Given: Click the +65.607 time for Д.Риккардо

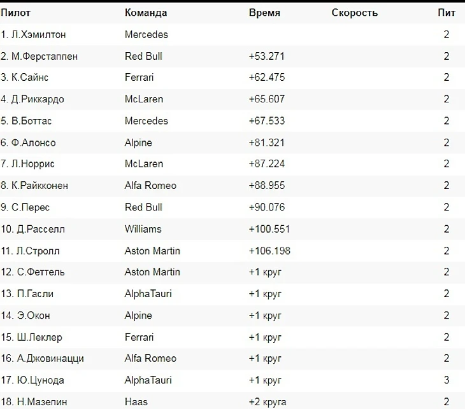Looking at the screenshot, I should (x=267, y=99).
